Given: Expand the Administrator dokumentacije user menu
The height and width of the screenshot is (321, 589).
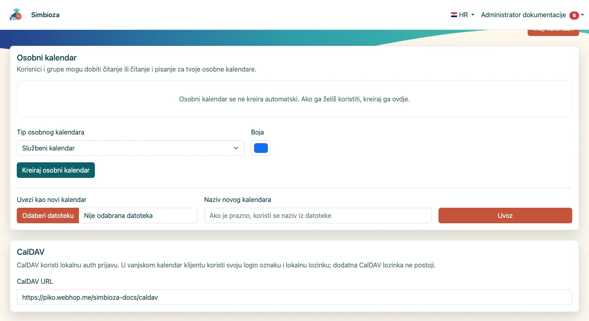Looking at the screenshot, I should tap(532, 15).
